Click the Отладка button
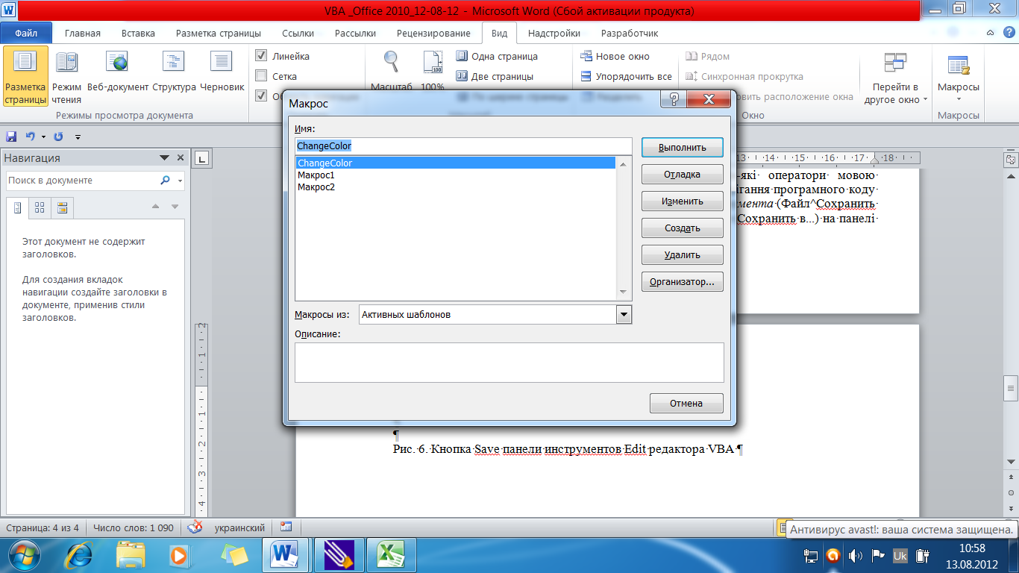The image size is (1019, 573). tap(682, 175)
